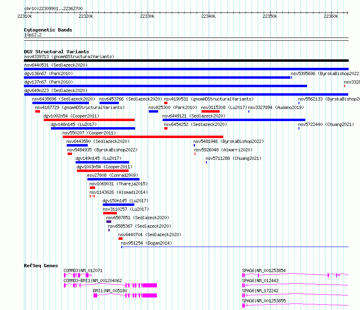
Task: Click SPAG6|NM_001253855 transcript label
Action: 264,301
